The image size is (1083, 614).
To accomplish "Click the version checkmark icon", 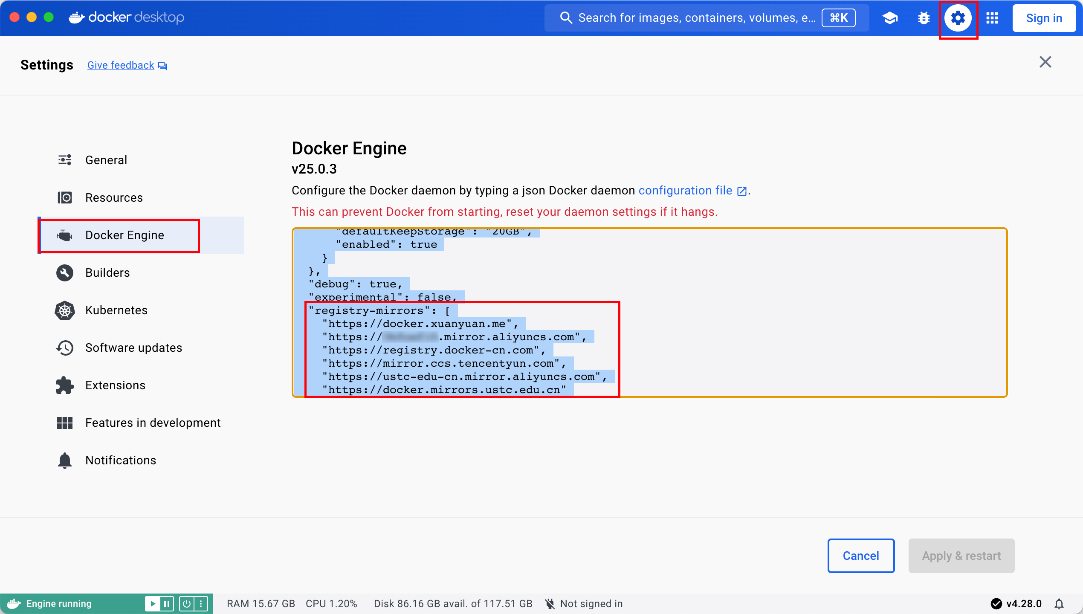I will tap(996, 603).
